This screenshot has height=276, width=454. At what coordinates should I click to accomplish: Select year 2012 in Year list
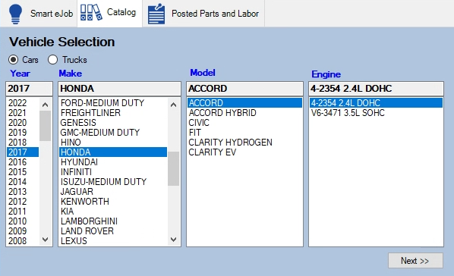(23, 202)
